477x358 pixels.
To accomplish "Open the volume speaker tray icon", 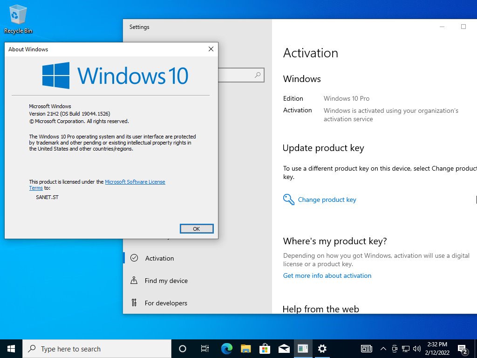I will pyautogui.click(x=417, y=349).
